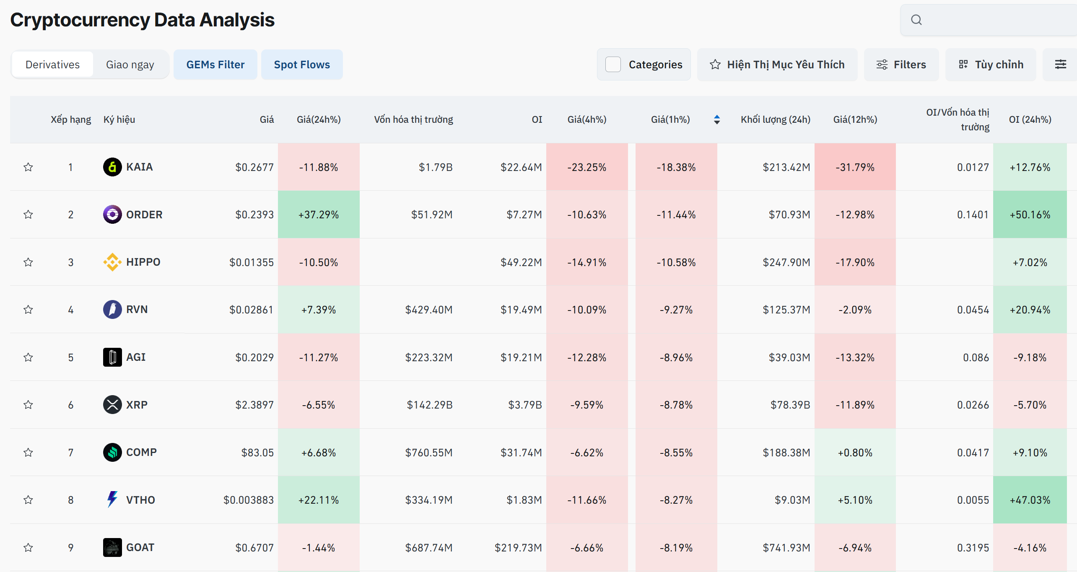Select the Spot Flows tab
The width and height of the screenshot is (1077, 572).
coord(302,64)
